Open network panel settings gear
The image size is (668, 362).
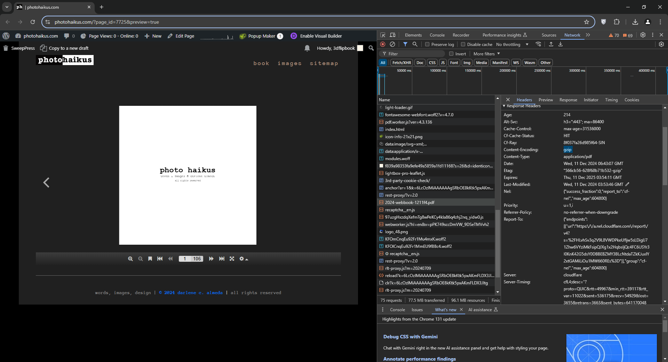[x=661, y=44]
